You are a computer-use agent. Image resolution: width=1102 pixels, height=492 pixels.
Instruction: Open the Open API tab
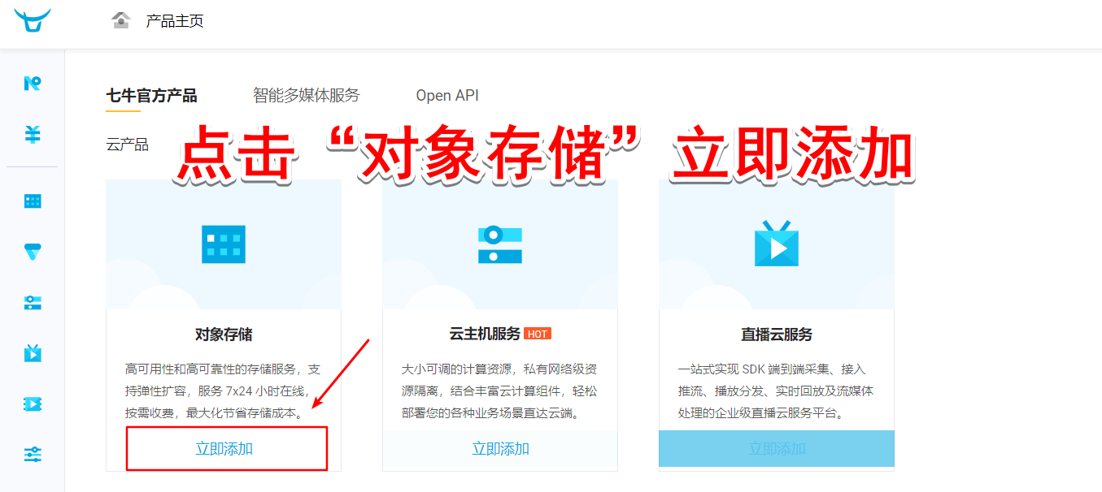pos(447,96)
